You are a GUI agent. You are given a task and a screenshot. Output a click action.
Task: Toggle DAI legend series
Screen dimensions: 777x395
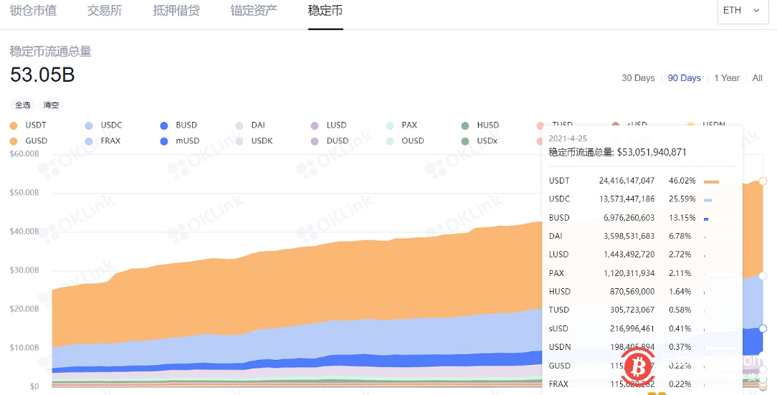[x=250, y=125]
